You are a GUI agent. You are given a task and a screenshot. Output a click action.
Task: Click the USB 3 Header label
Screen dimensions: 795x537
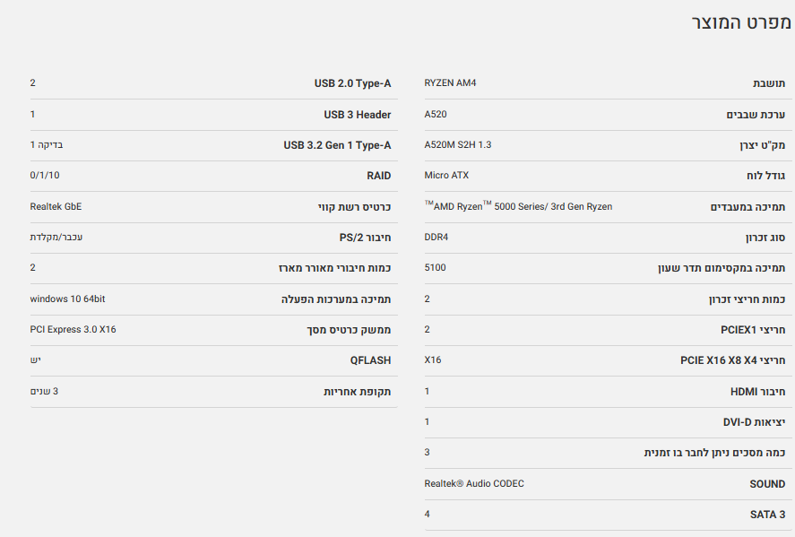358,115
